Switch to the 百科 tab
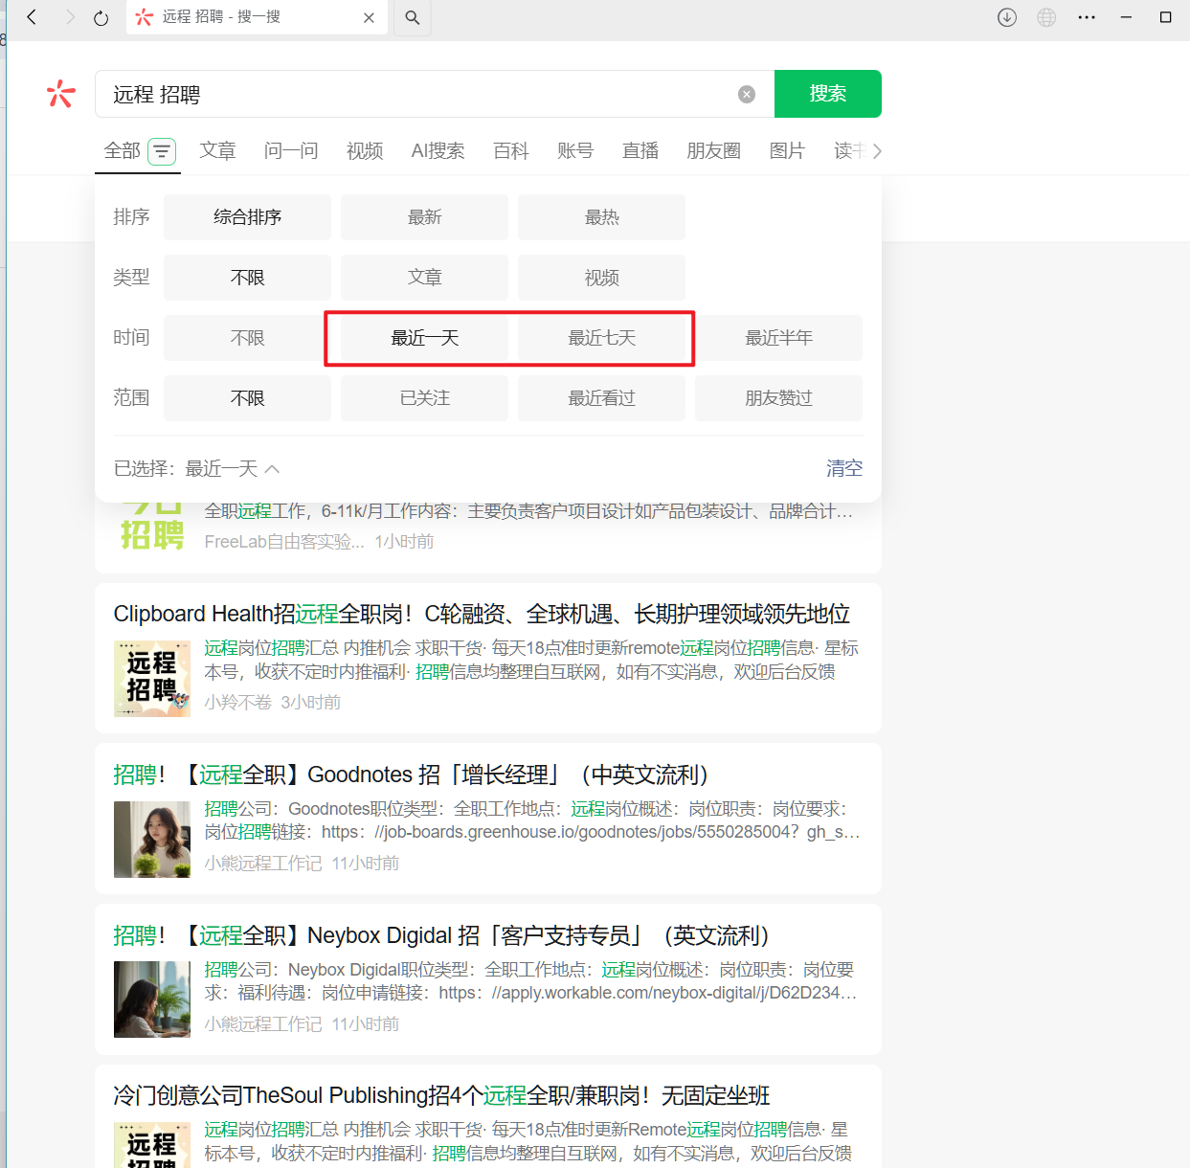The image size is (1190, 1168). point(511,151)
